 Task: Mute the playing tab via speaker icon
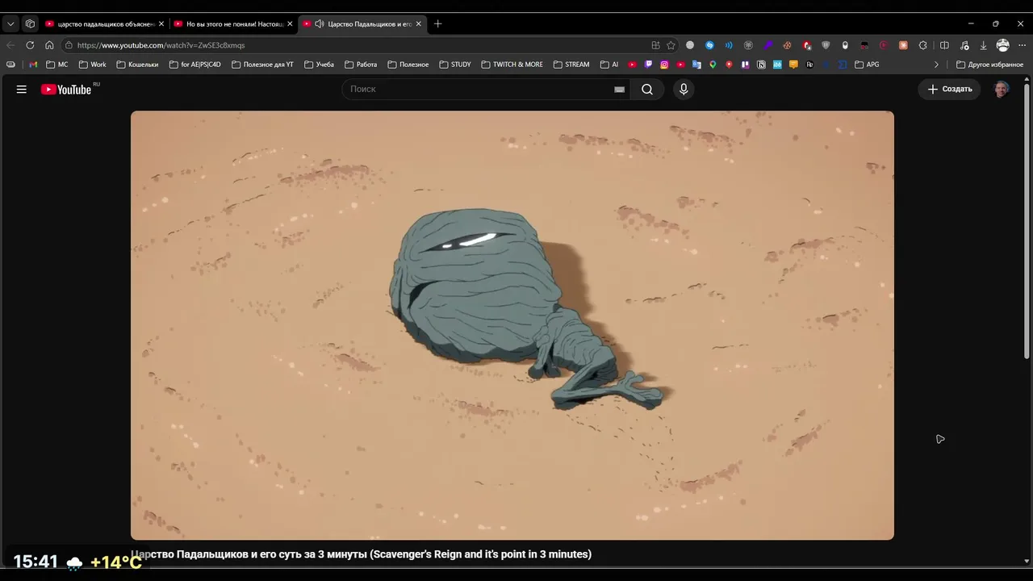[320, 24]
